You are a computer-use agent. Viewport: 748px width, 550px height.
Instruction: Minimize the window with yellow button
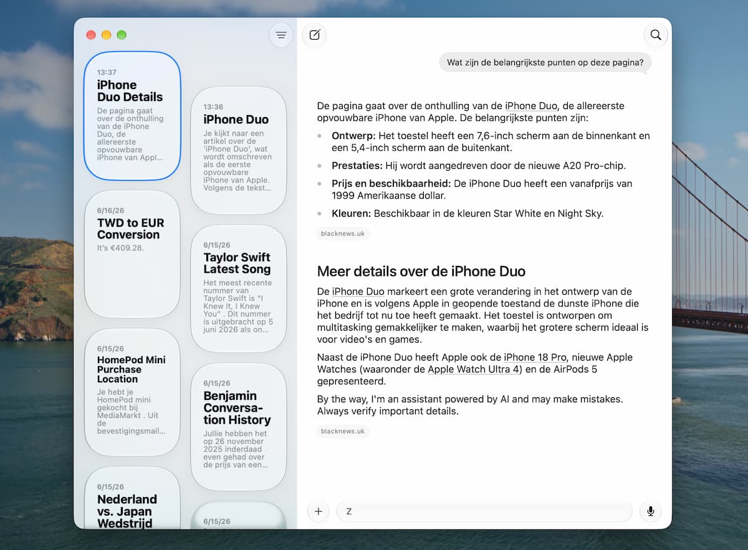(x=107, y=35)
